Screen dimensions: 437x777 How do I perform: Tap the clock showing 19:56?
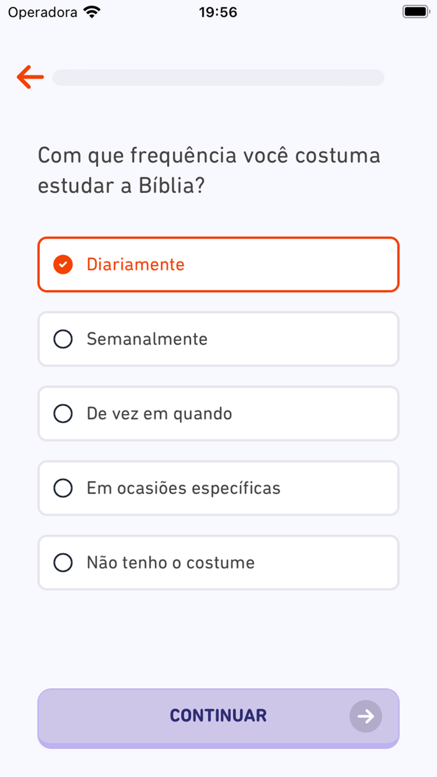pyautogui.click(x=218, y=11)
